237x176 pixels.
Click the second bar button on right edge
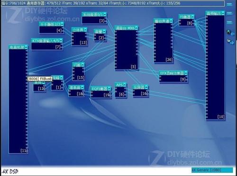click(229, 13)
